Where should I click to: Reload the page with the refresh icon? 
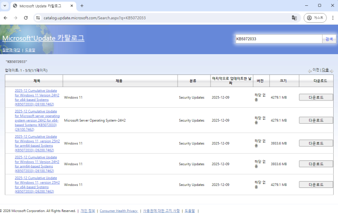pos(27,18)
